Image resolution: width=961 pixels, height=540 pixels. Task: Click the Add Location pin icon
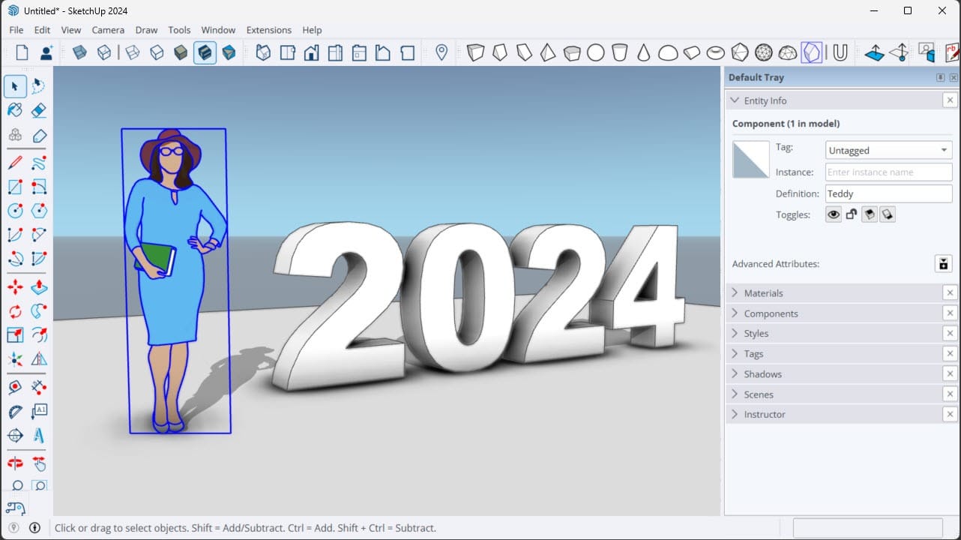[x=440, y=52]
